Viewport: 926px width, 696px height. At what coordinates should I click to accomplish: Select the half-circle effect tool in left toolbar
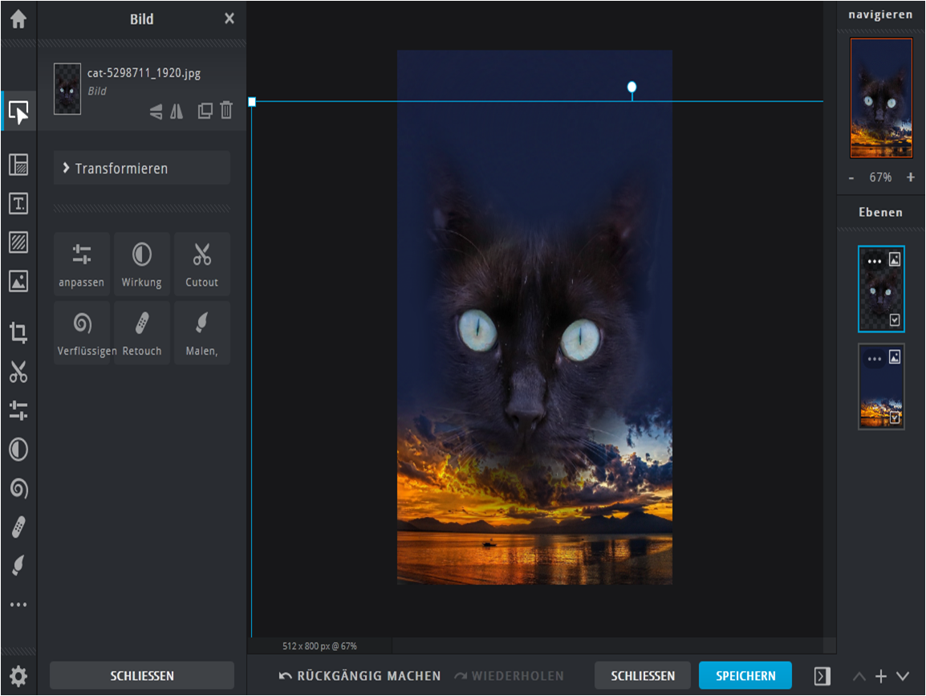coord(18,450)
